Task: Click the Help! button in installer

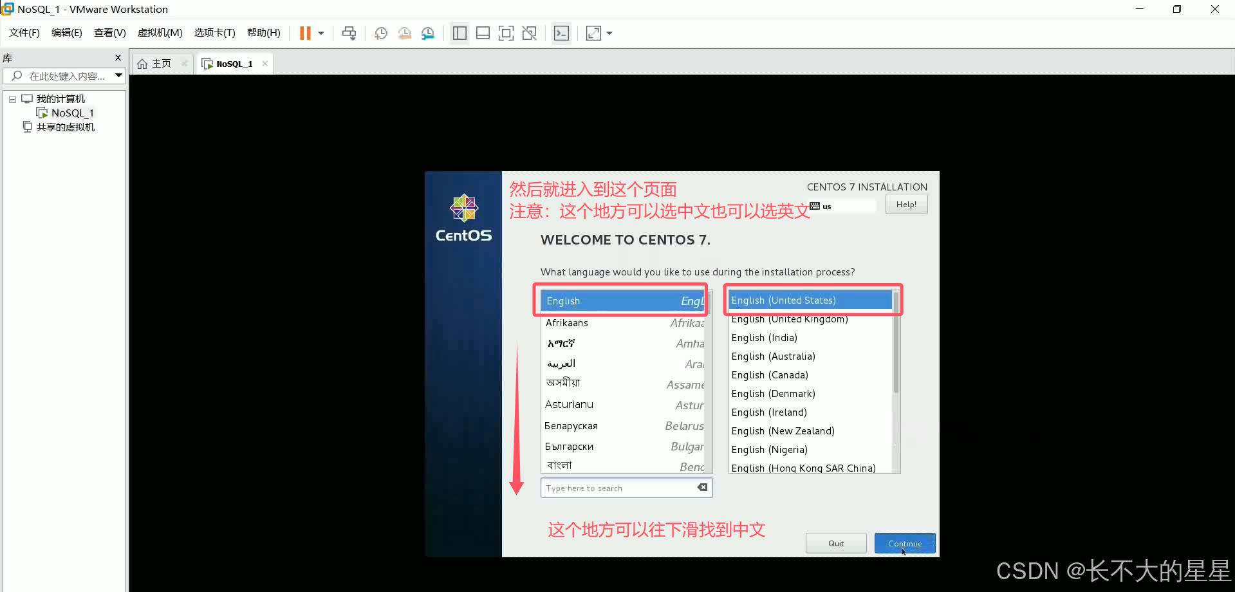Action: click(906, 205)
